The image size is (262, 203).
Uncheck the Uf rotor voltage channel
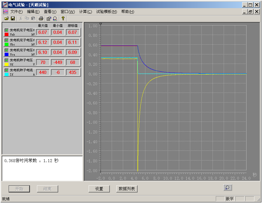point(7,60)
